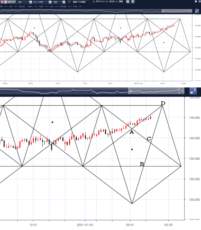This screenshot has width=201, height=230.
Task: Open chart settings gear icon
Action: [196, 1]
